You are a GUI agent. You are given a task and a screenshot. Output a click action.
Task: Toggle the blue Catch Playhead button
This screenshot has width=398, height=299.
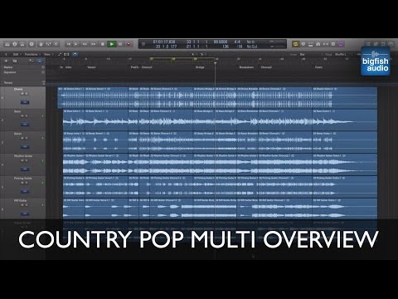[x=75, y=55]
